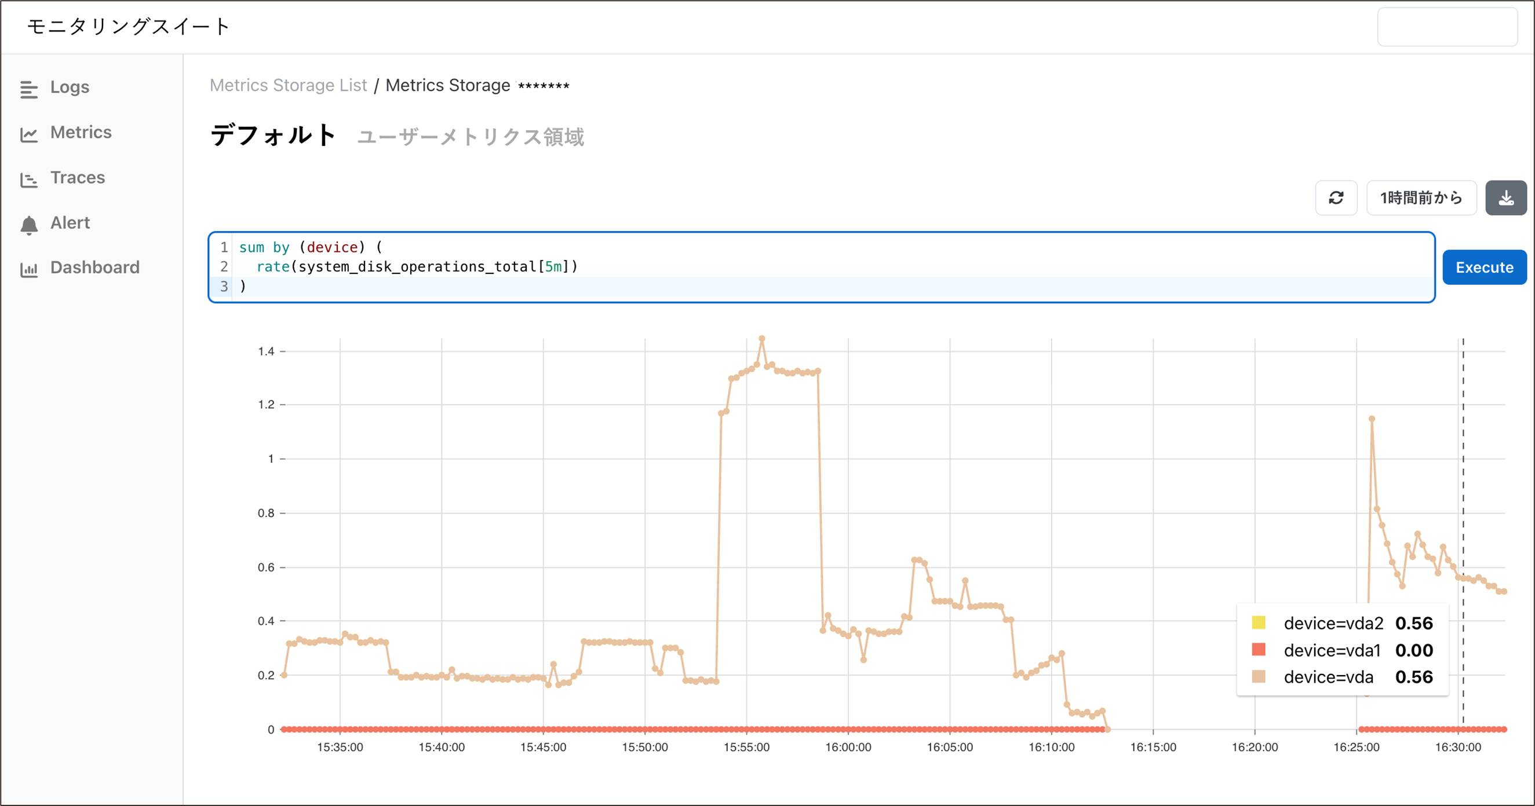Click the red device=vda1 legend swatch

pyautogui.click(x=1259, y=650)
